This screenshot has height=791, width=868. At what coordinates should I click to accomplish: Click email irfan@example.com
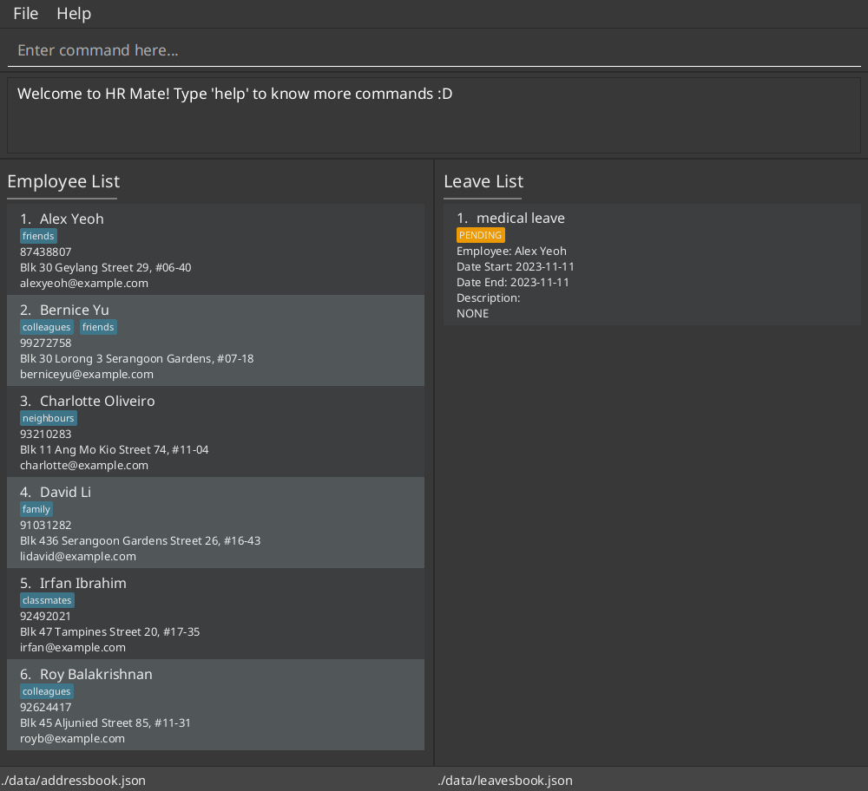click(x=73, y=648)
